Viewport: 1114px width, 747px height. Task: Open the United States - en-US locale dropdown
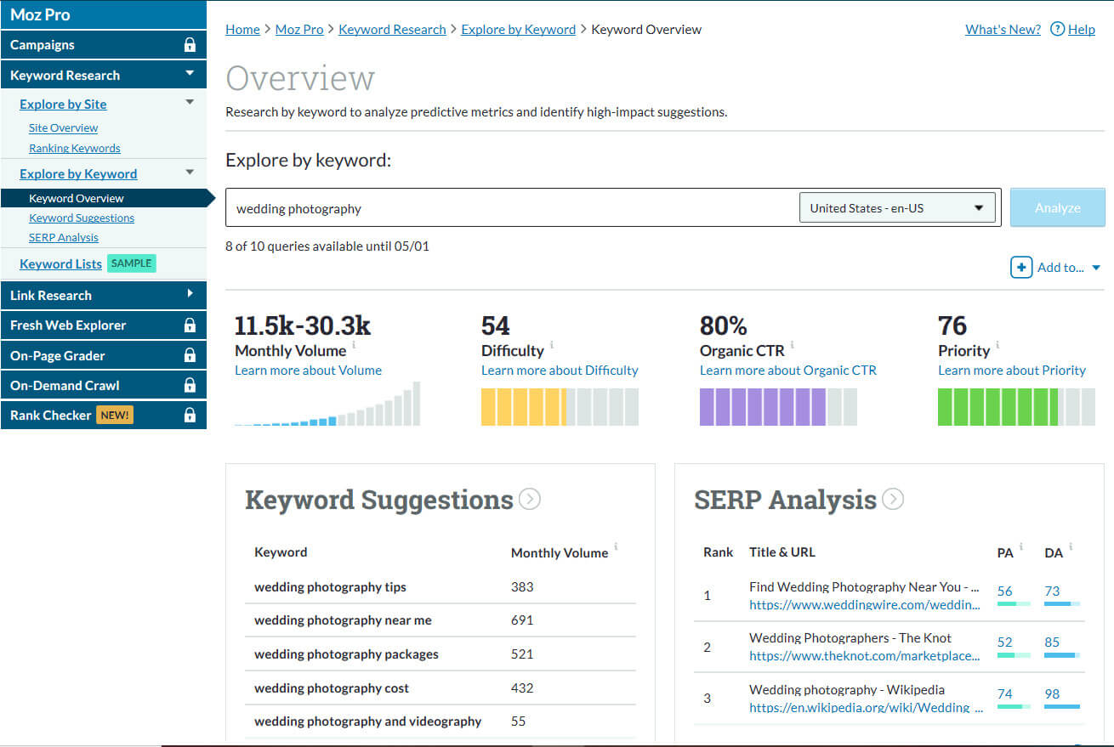tap(897, 208)
